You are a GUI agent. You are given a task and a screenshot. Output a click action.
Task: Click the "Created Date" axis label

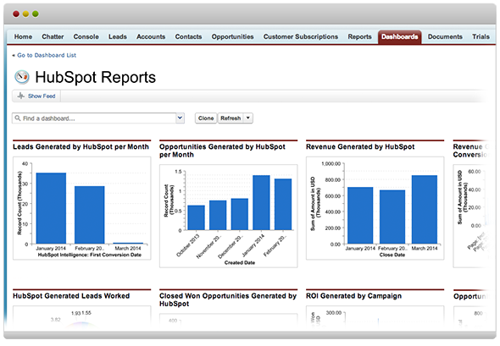(x=240, y=262)
